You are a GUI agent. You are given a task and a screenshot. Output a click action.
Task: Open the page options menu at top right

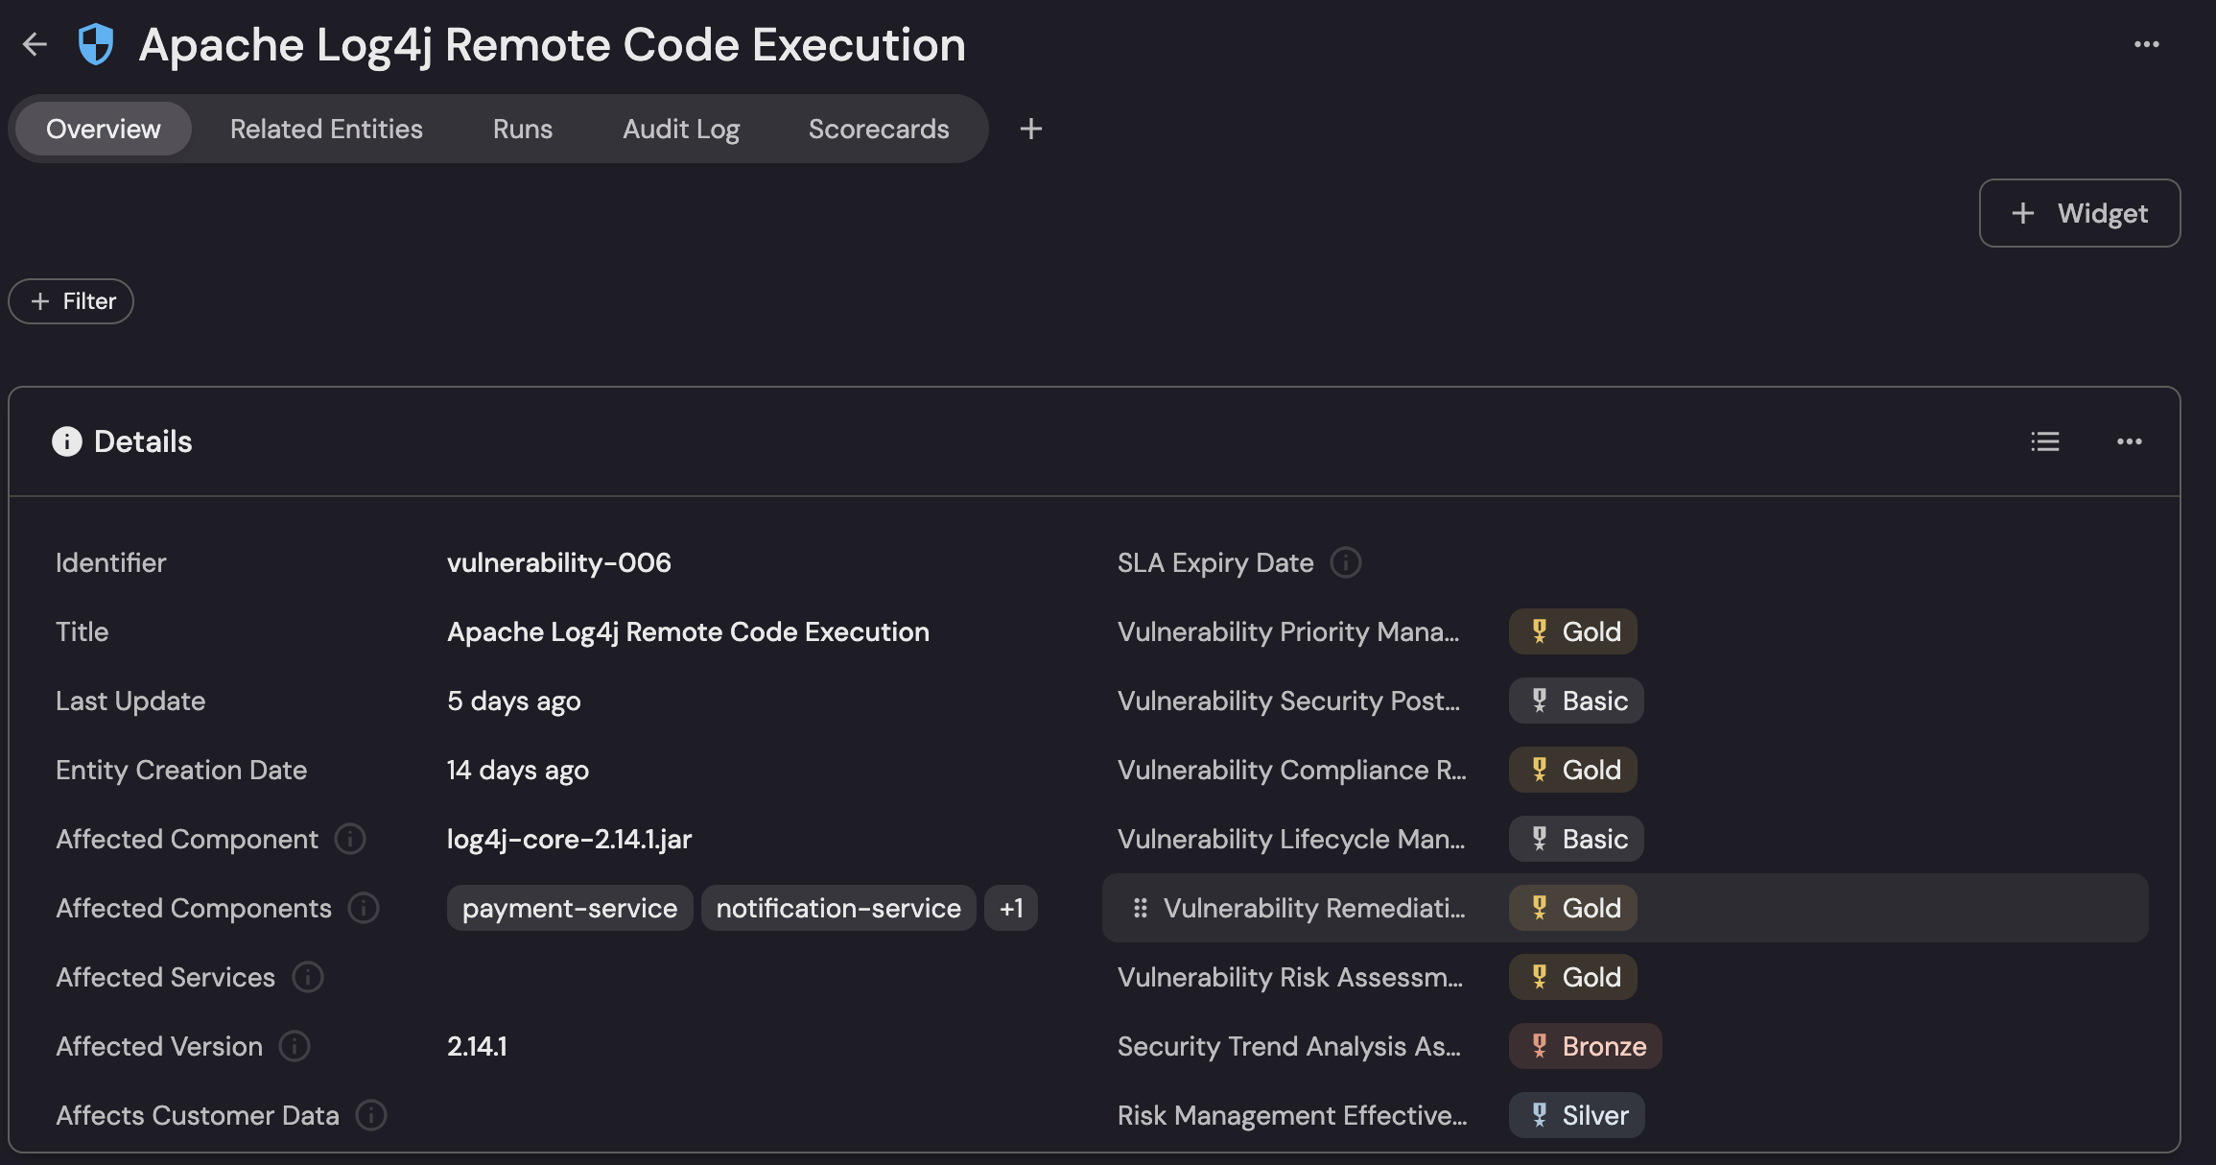coord(2146,44)
